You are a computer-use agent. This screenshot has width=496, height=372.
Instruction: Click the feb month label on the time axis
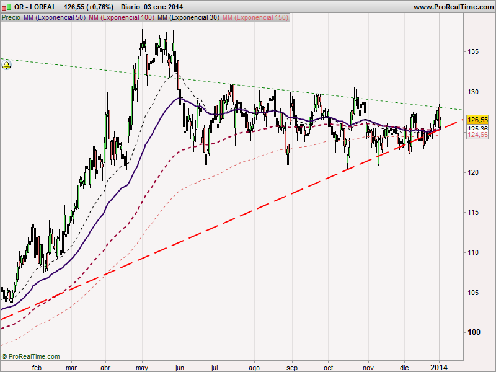(x=37, y=368)
